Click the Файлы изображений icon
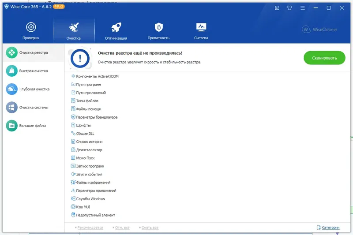353x235 pixels. pyautogui.click(x=73, y=182)
